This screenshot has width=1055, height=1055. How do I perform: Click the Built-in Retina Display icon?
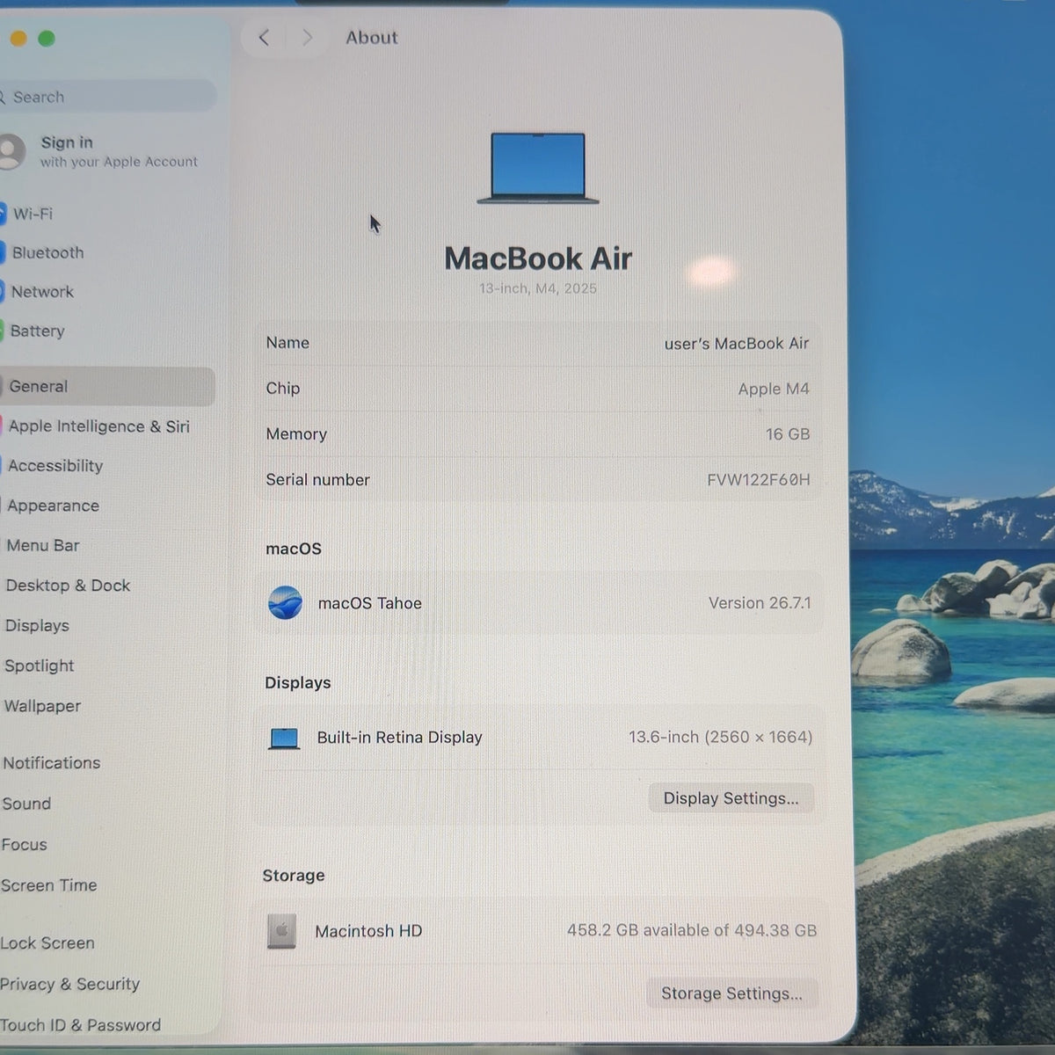click(284, 738)
